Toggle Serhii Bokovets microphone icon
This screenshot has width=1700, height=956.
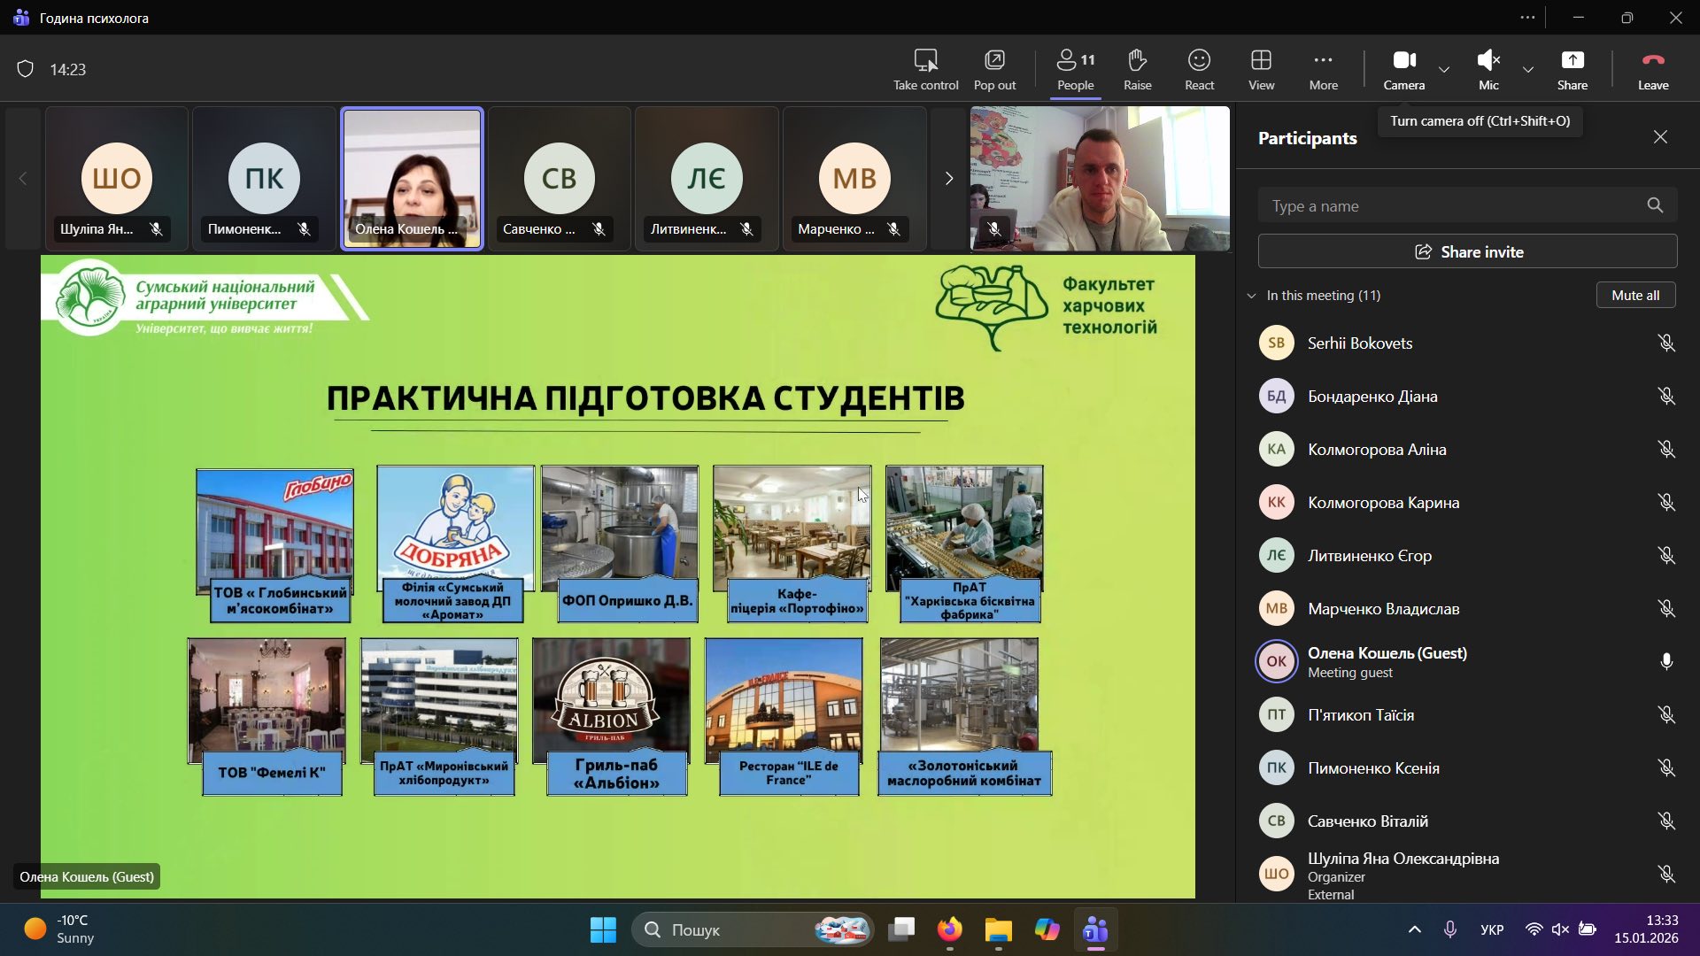pyautogui.click(x=1665, y=343)
